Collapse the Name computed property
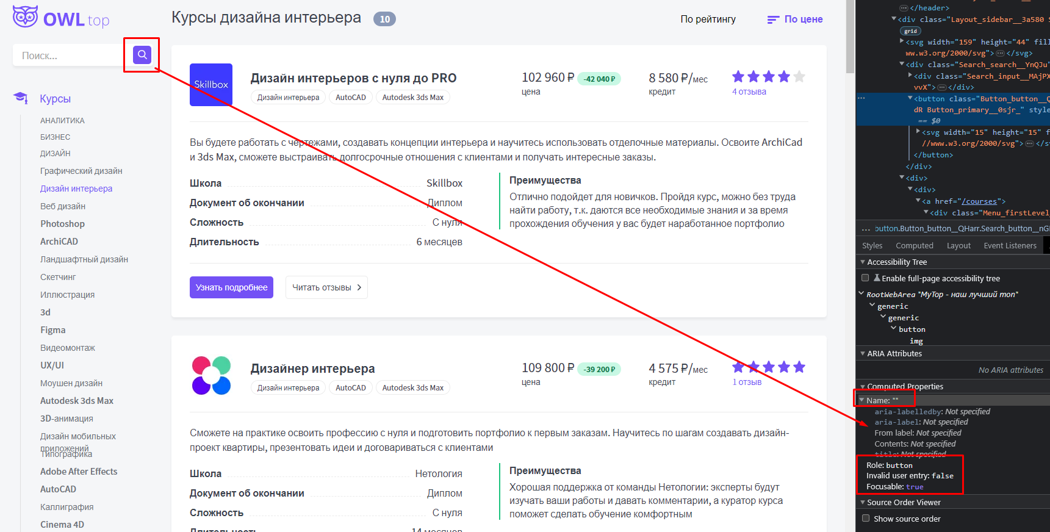Viewport: 1050px width, 532px height. coord(861,400)
